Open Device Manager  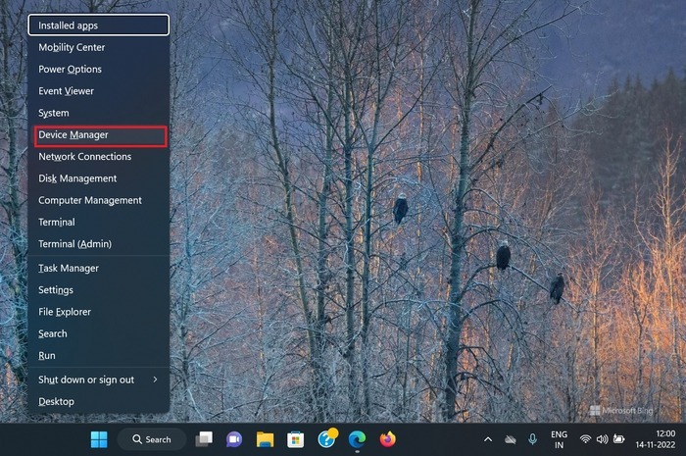(100, 136)
